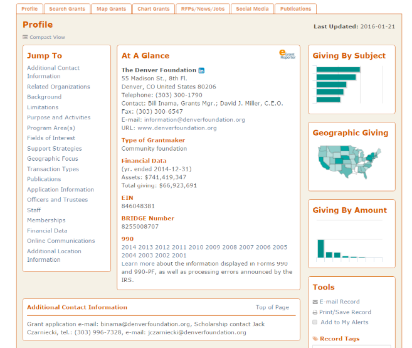Click the E-mail Record envelope icon

315,302
